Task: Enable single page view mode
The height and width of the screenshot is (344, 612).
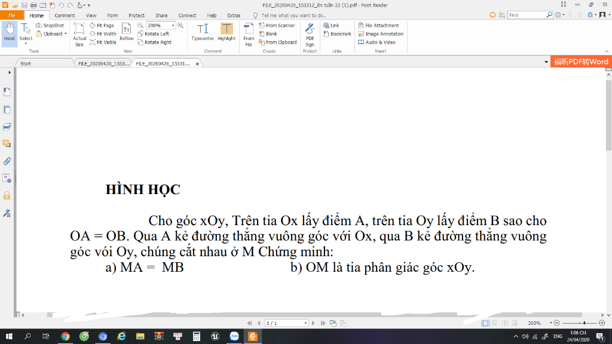Action: coord(485,323)
